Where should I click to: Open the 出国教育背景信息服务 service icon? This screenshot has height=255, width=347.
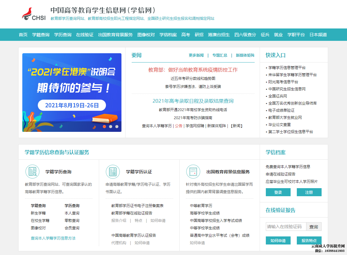click(x=193, y=171)
